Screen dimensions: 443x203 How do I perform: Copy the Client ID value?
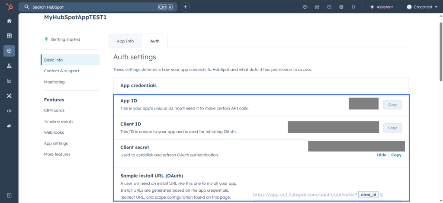click(x=392, y=128)
